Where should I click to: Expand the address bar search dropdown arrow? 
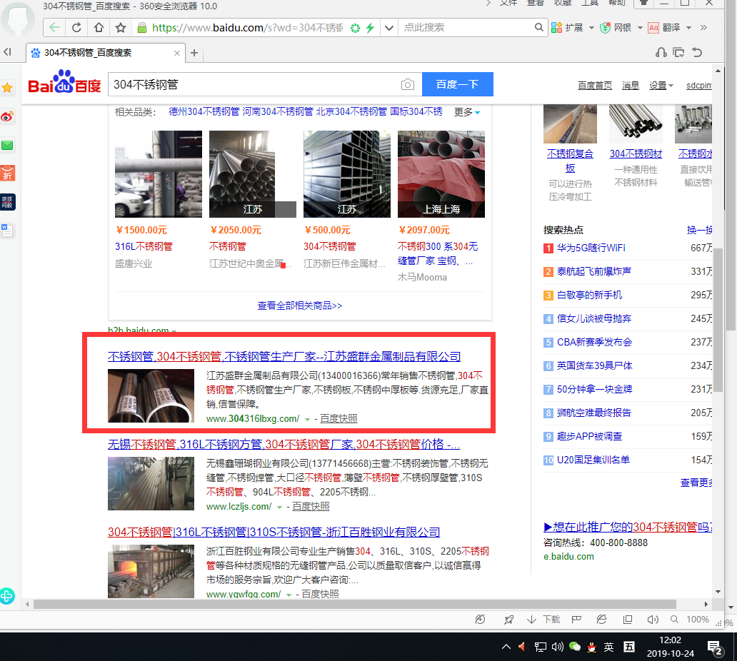point(388,27)
